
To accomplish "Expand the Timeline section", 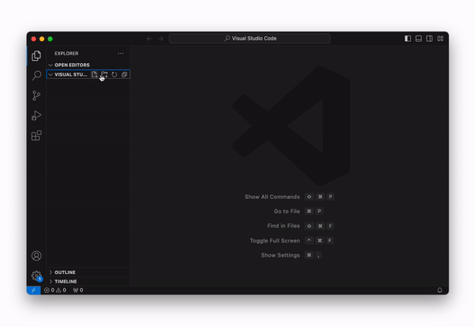I will click(88, 281).
